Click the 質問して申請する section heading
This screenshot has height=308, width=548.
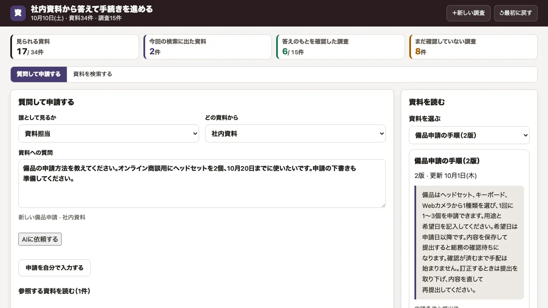click(x=46, y=102)
